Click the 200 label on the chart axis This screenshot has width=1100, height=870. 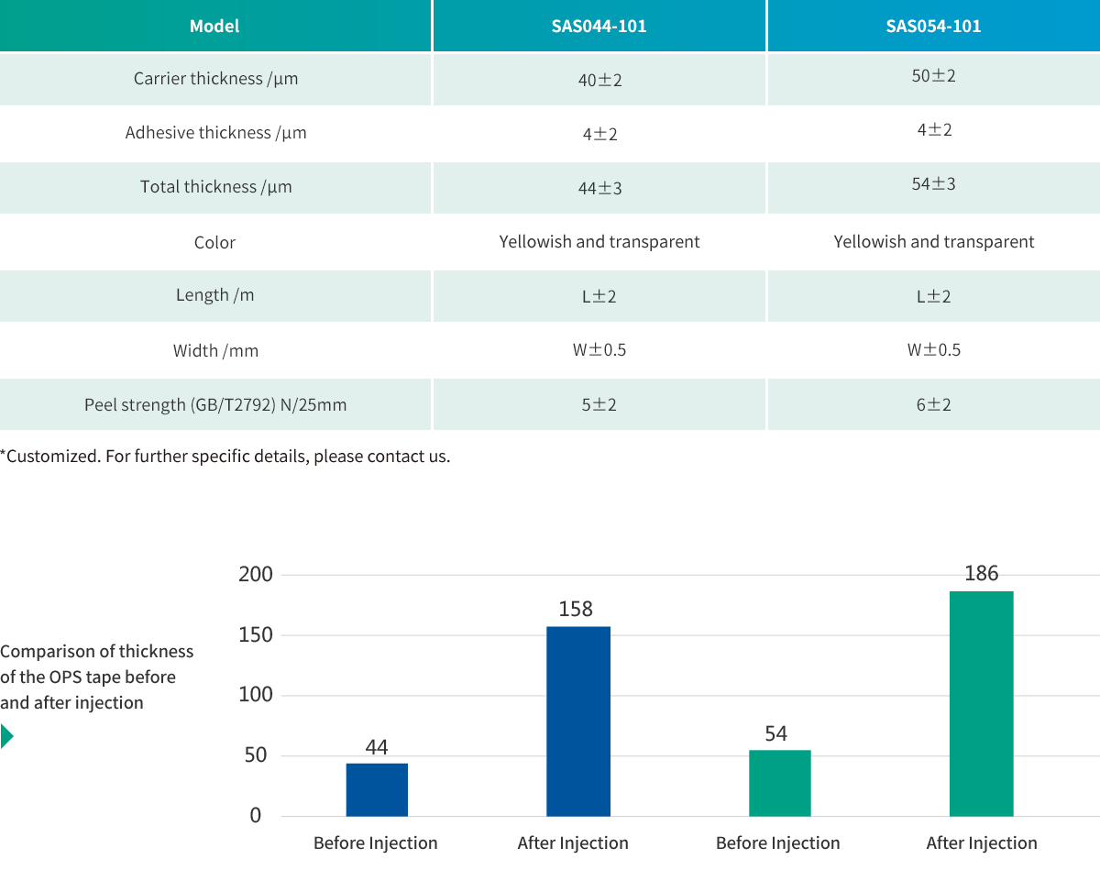(x=256, y=576)
